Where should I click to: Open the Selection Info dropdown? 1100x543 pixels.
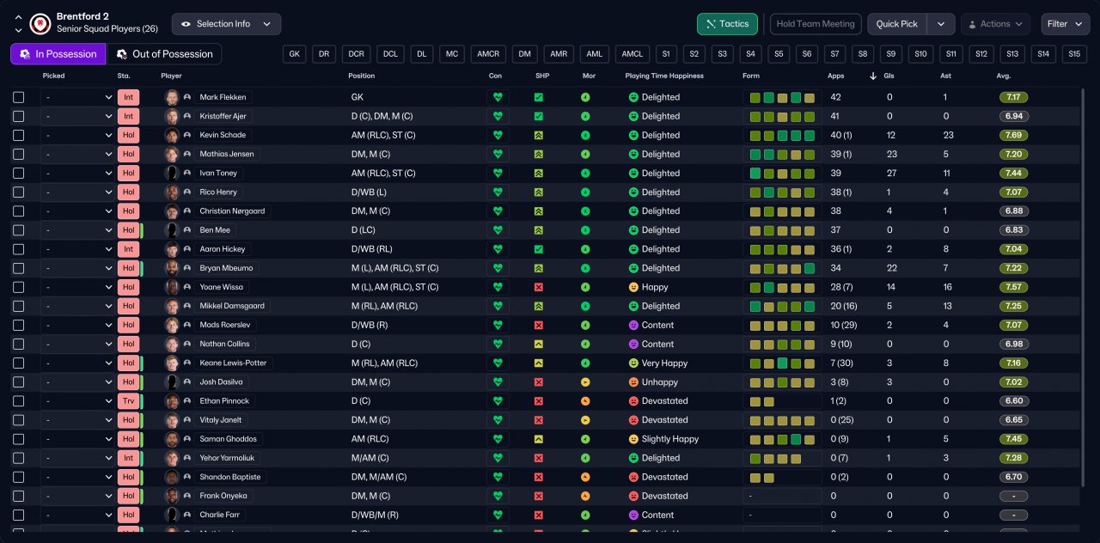click(226, 24)
